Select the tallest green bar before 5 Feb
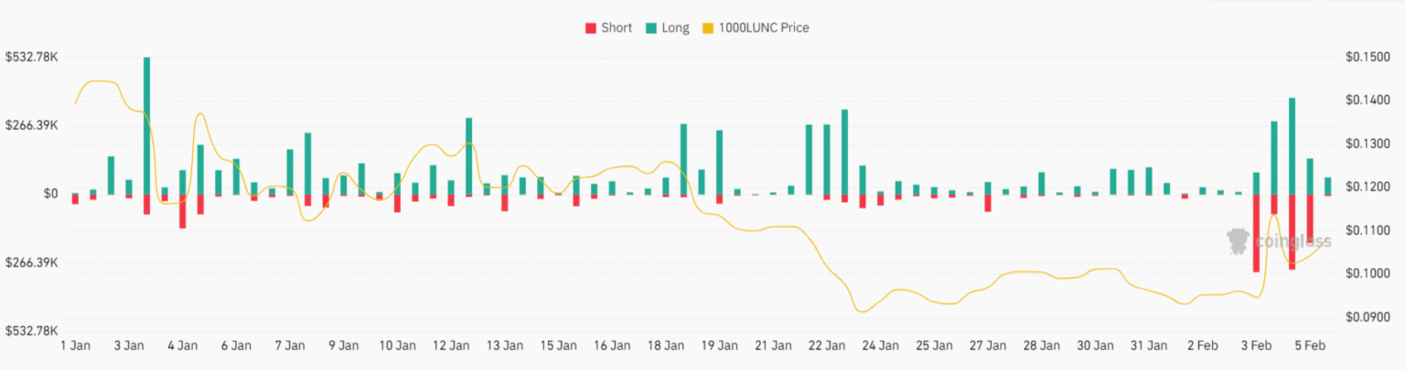1405x370 pixels. click(x=1292, y=145)
